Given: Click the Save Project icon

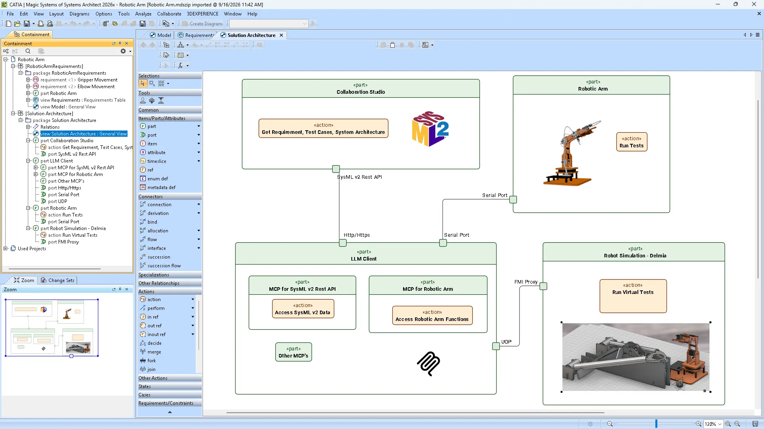Looking at the screenshot, I should 27,24.
